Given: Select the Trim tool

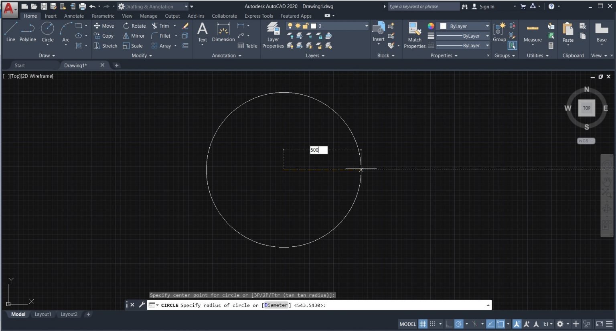Looking at the screenshot, I should pos(160,26).
